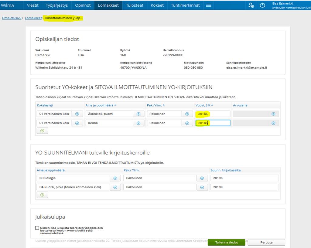Image resolution: width=311 pixels, height=248 pixels.
Task: Click the Aine ja oppimäärä * header
Action: 101,105
